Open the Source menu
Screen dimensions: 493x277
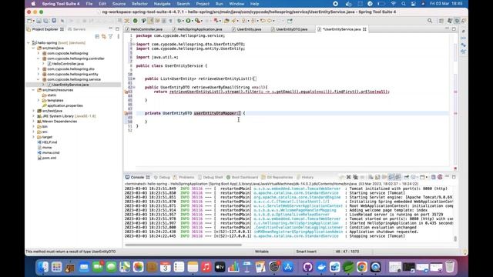[x=119, y=4]
